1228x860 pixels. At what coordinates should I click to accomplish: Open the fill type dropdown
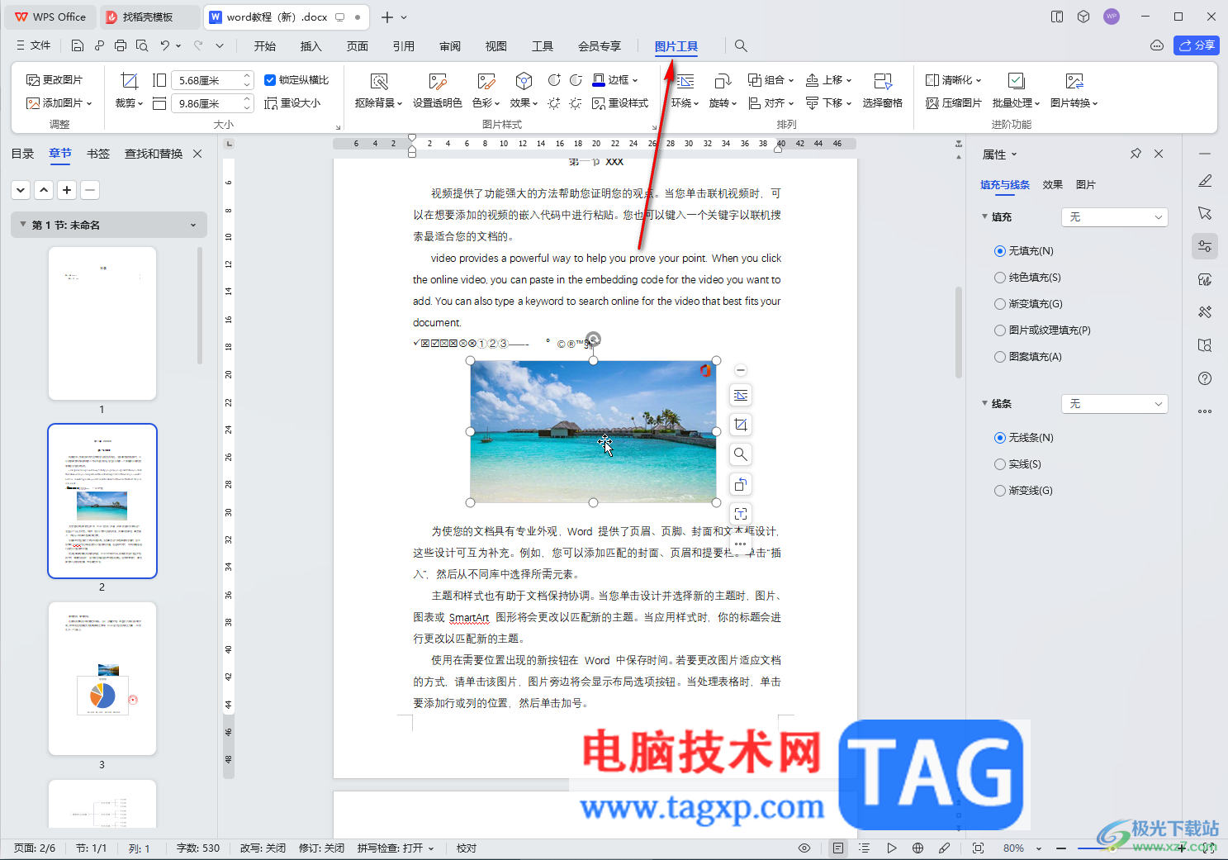[x=1114, y=217]
